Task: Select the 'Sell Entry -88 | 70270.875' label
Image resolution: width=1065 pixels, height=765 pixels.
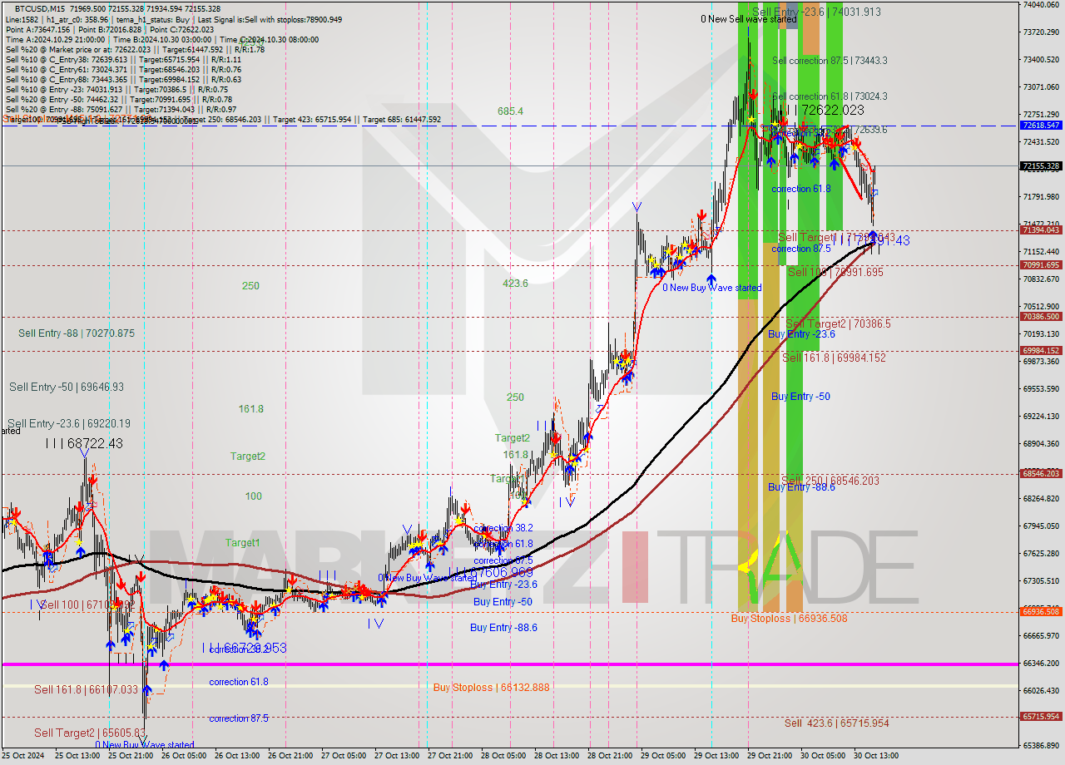Action: coord(77,333)
